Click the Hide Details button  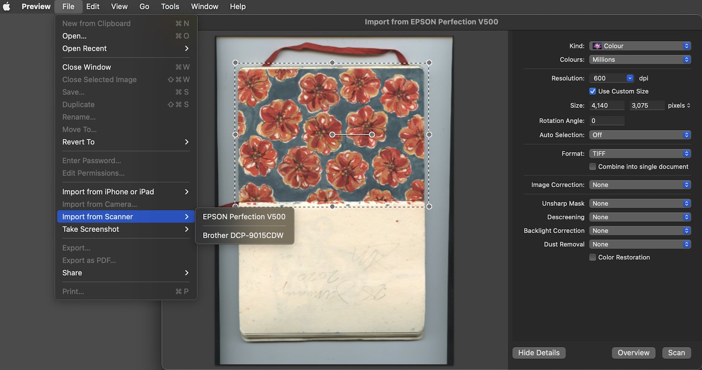(x=539, y=353)
